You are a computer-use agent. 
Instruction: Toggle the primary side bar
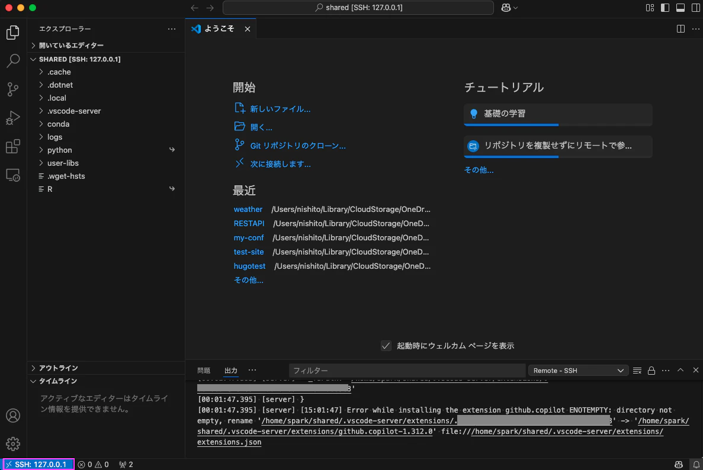tap(665, 8)
